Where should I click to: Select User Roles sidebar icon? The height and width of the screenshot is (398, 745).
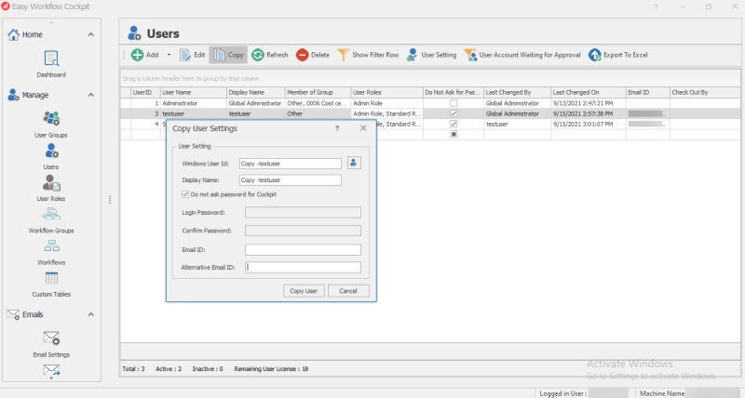point(51,185)
